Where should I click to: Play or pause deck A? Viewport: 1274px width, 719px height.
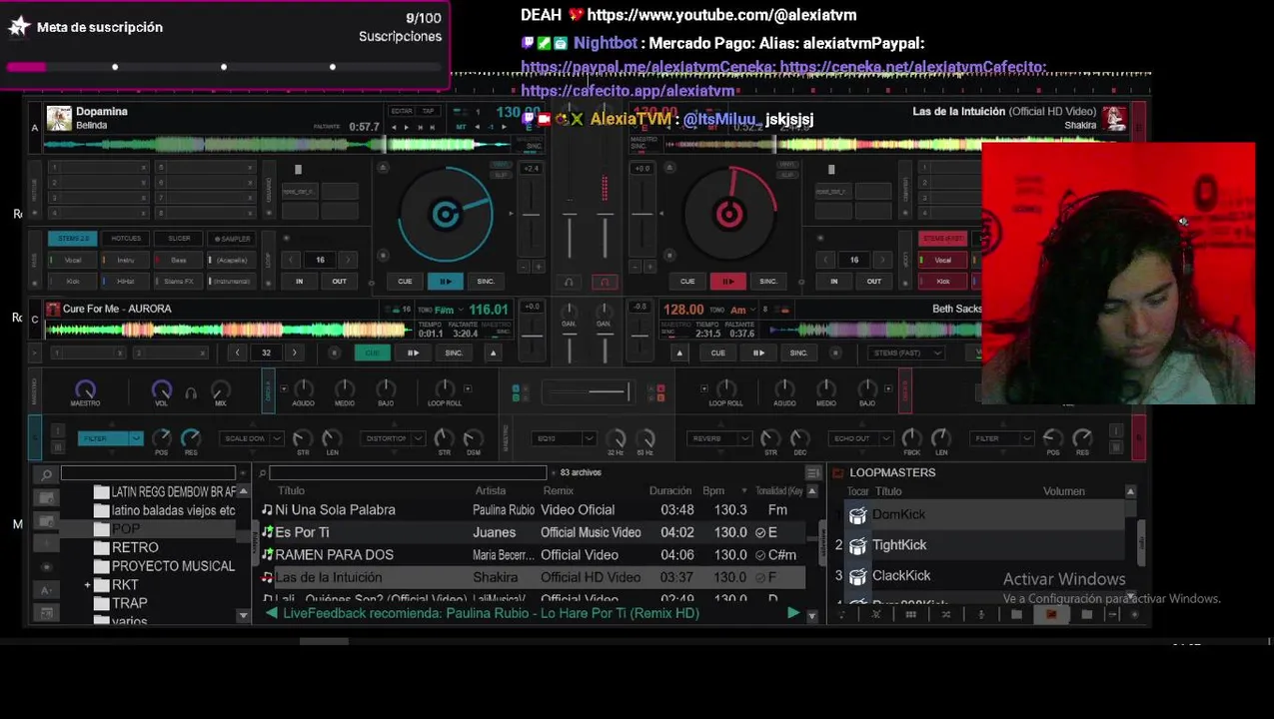pyautogui.click(x=445, y=282)
